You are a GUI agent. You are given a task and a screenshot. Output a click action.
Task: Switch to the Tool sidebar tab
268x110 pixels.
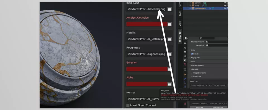pyautogui.click(x=180, y=14)
